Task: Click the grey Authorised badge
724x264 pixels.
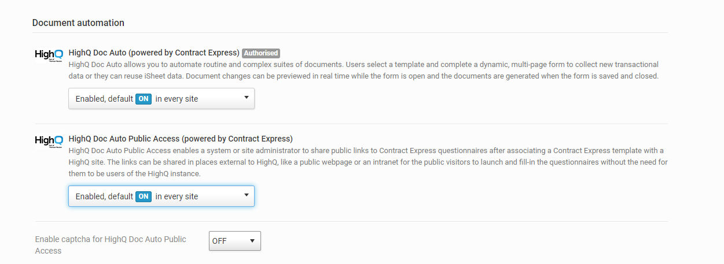Action: point(260,53)
